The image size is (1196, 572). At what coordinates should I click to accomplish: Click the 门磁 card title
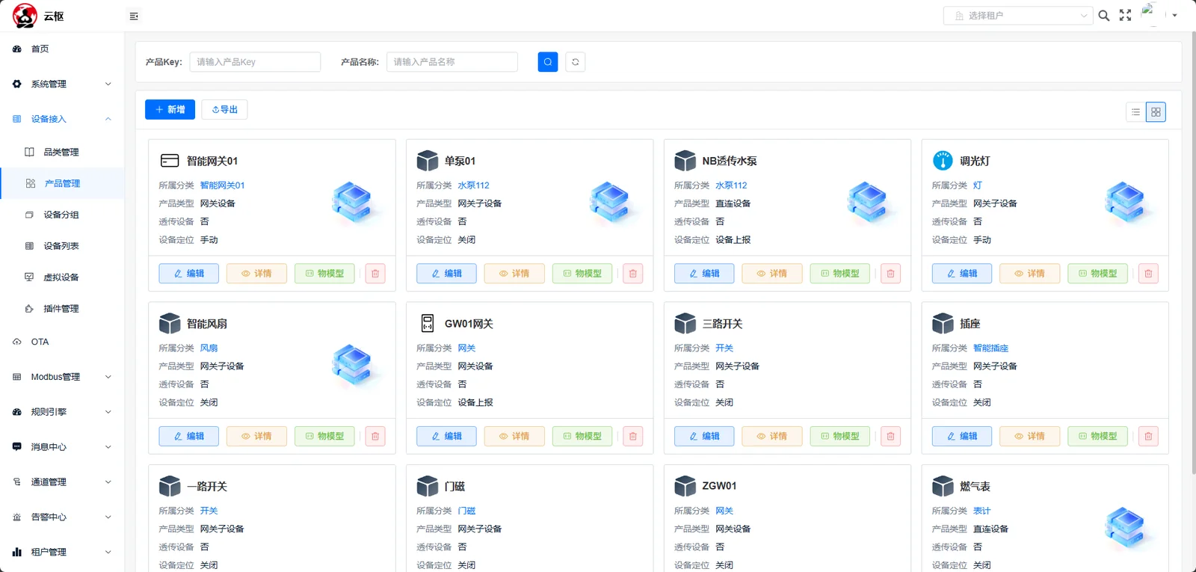point(454,487)
